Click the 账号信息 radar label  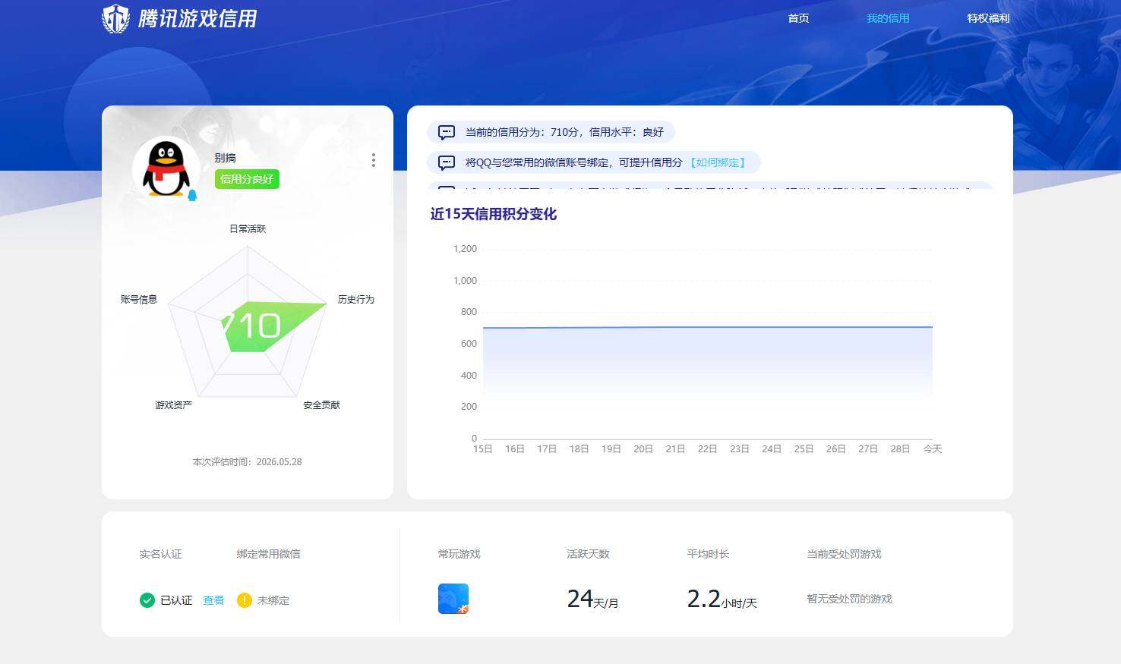[x=138, y=300]
